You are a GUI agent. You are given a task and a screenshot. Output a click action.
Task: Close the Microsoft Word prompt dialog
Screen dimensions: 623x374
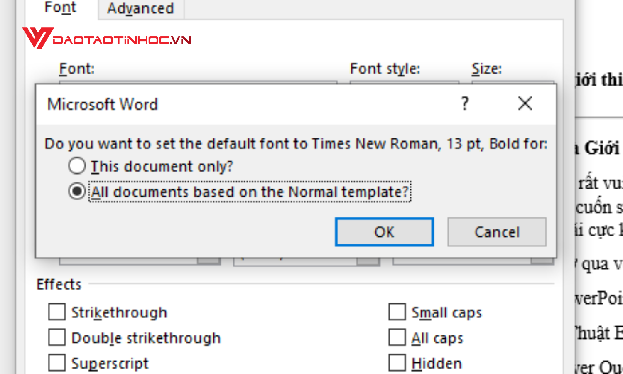pos(525,103)
